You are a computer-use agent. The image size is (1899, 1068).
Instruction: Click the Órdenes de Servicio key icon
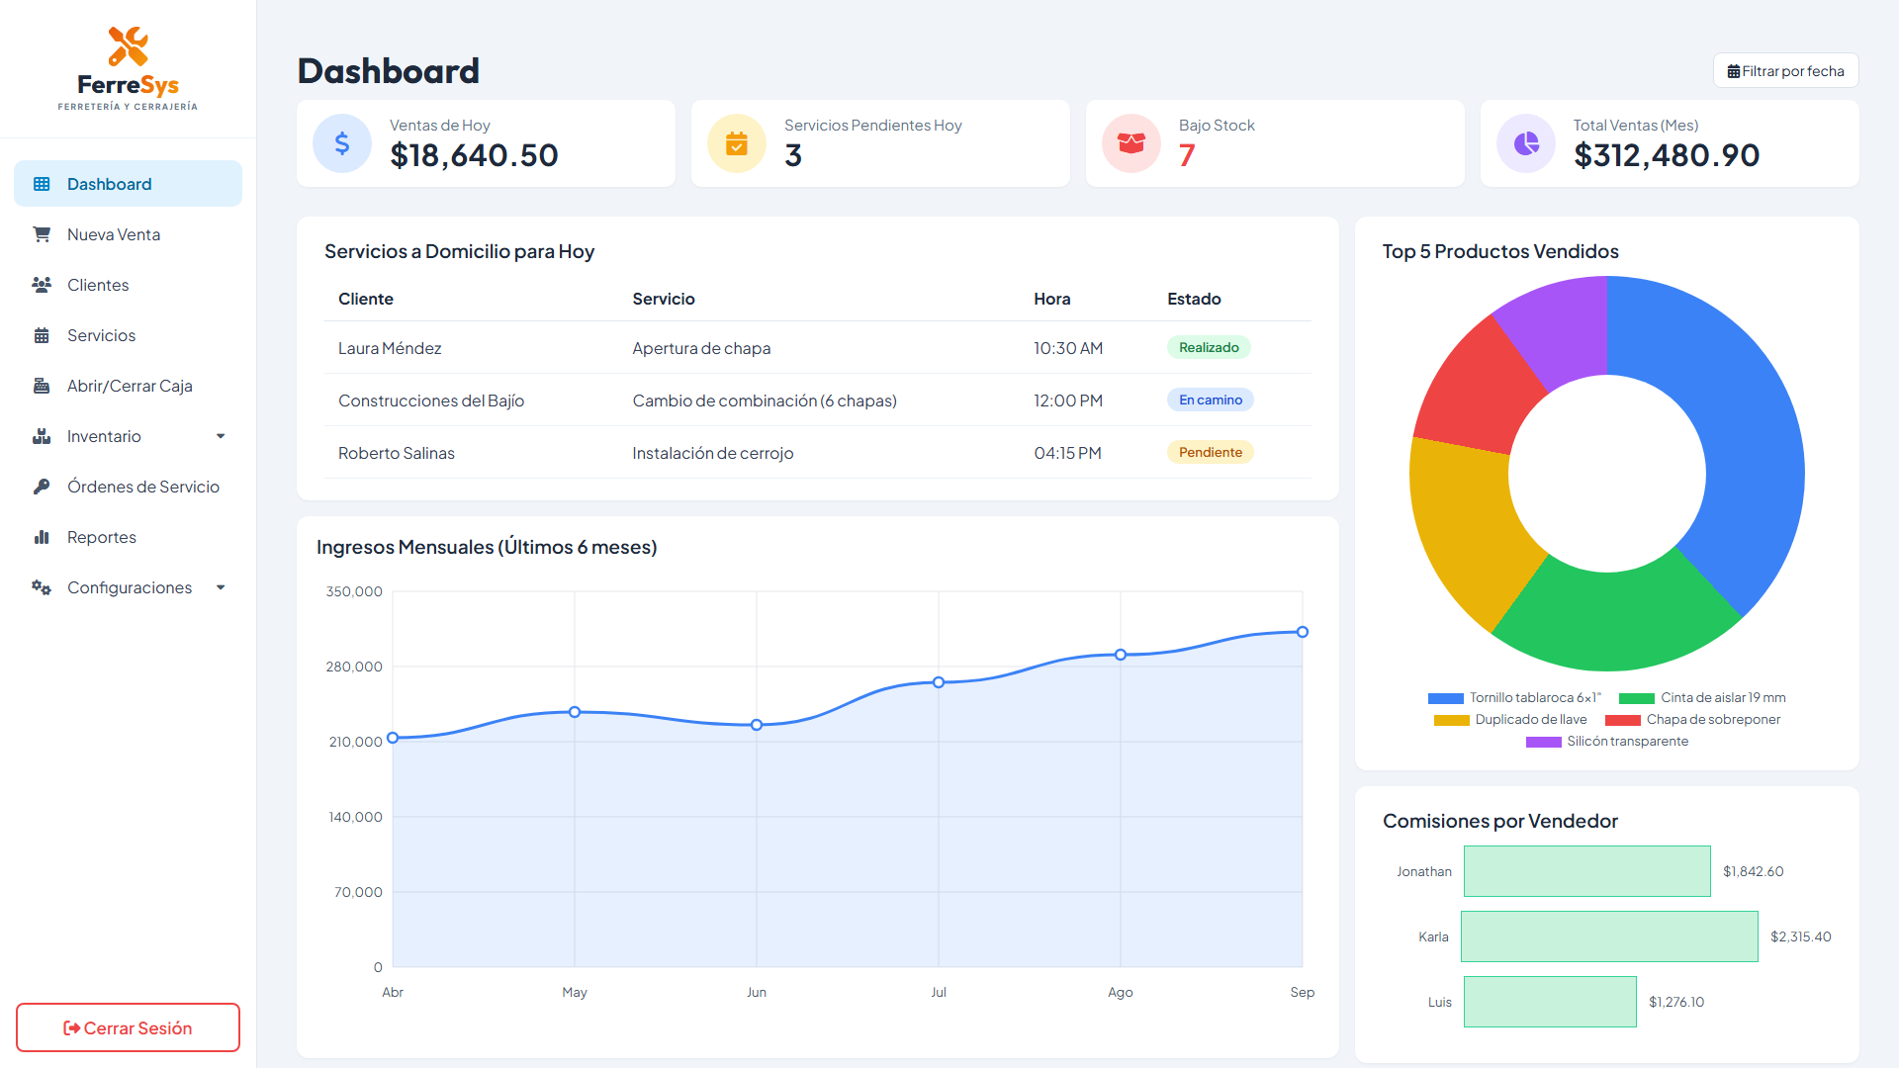(x=42, y=487)
